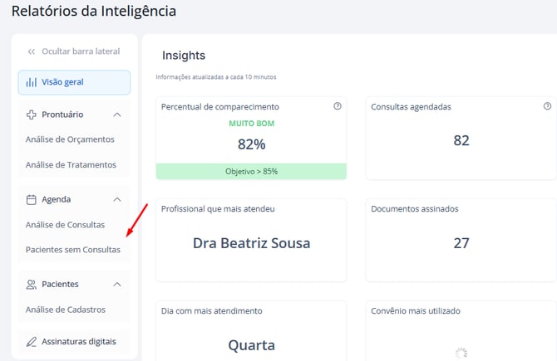Click the double-chevron collapse sidebar icon
Viewport: 557px width, 361px height.
32,51
